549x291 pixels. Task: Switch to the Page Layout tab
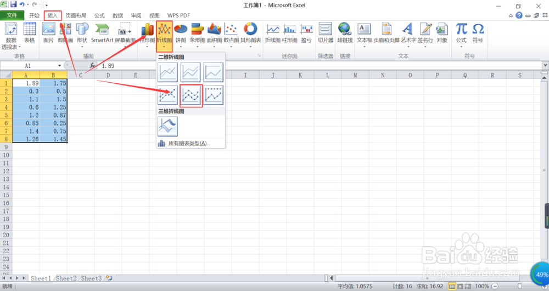point(76,15)
